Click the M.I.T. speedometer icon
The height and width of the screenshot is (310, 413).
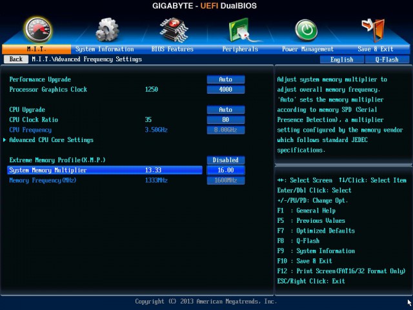[x=38, y=30]
